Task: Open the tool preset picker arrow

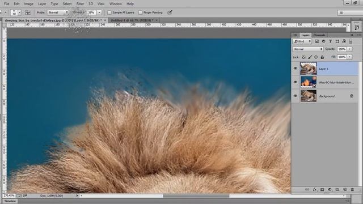Action: tap(6, 12)
